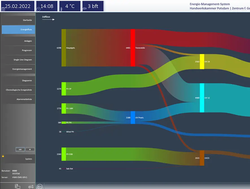Click the Salz Bat label
The width and height of the screenshot is (250, 189).
pyautogui.click(x=69, y=169)
